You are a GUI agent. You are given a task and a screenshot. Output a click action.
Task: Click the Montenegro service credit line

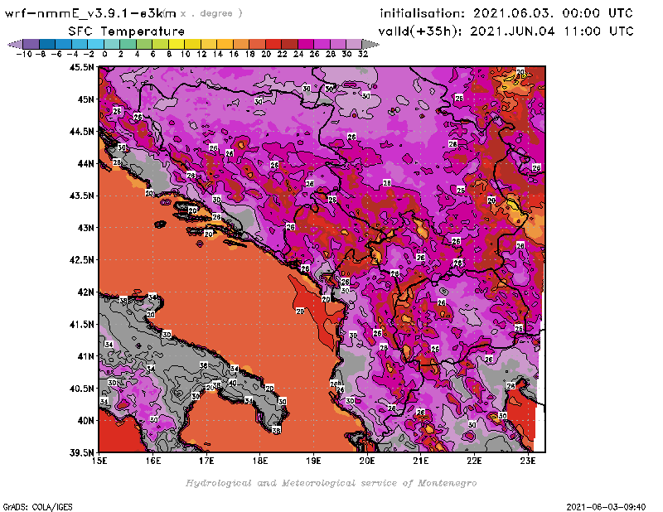(331, 483)
